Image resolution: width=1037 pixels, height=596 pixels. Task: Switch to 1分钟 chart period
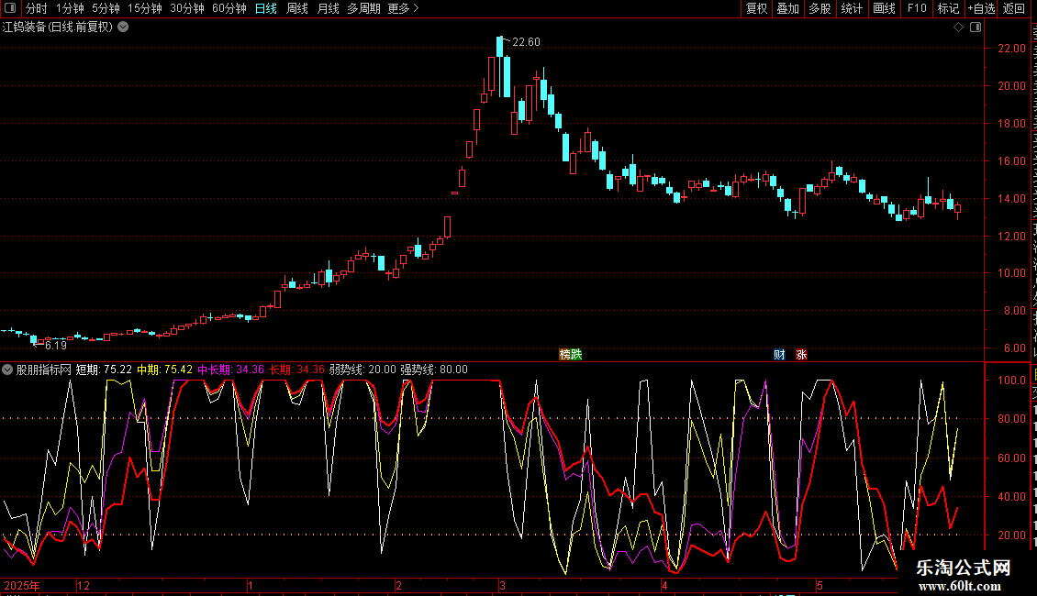(x=70, y=8)
